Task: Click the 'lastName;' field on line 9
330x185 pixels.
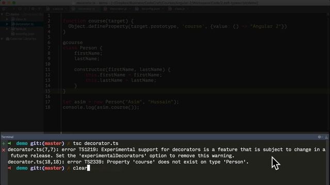Action: point(87,59)
